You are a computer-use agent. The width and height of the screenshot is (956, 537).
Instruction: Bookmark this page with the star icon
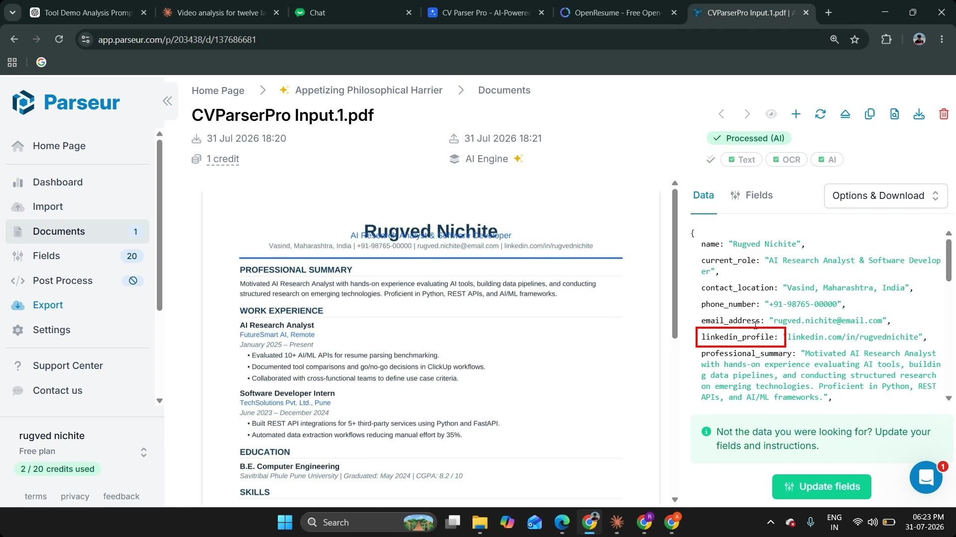click(x=855, y=39)
